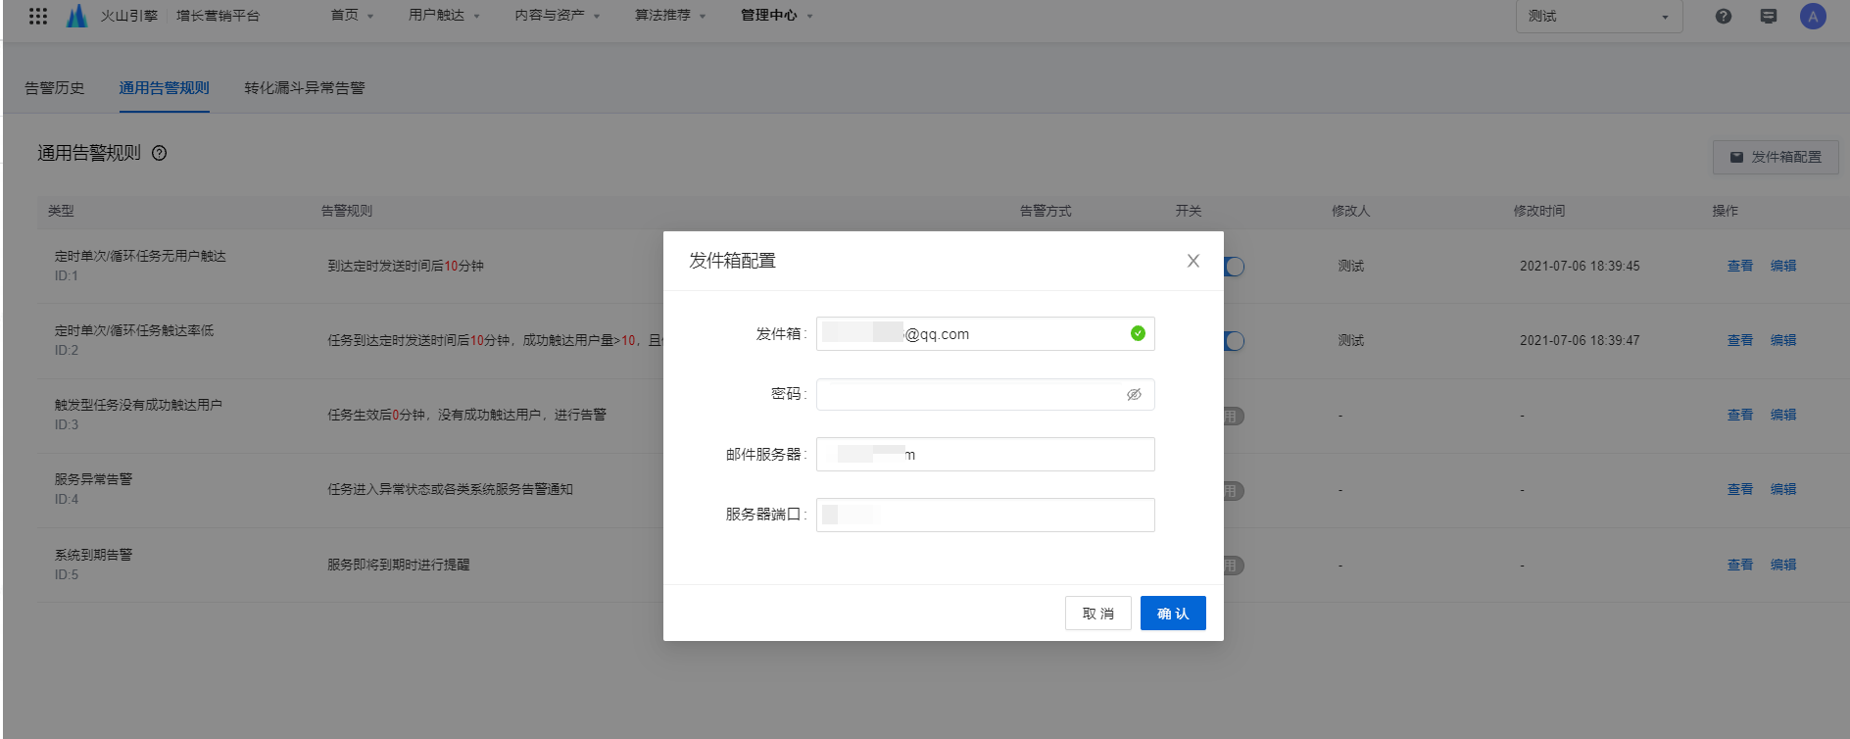Screen dimensions: 1850x739
Task: Click 编辑 link for rule ID:5
Action: [x=1782, y=565]
